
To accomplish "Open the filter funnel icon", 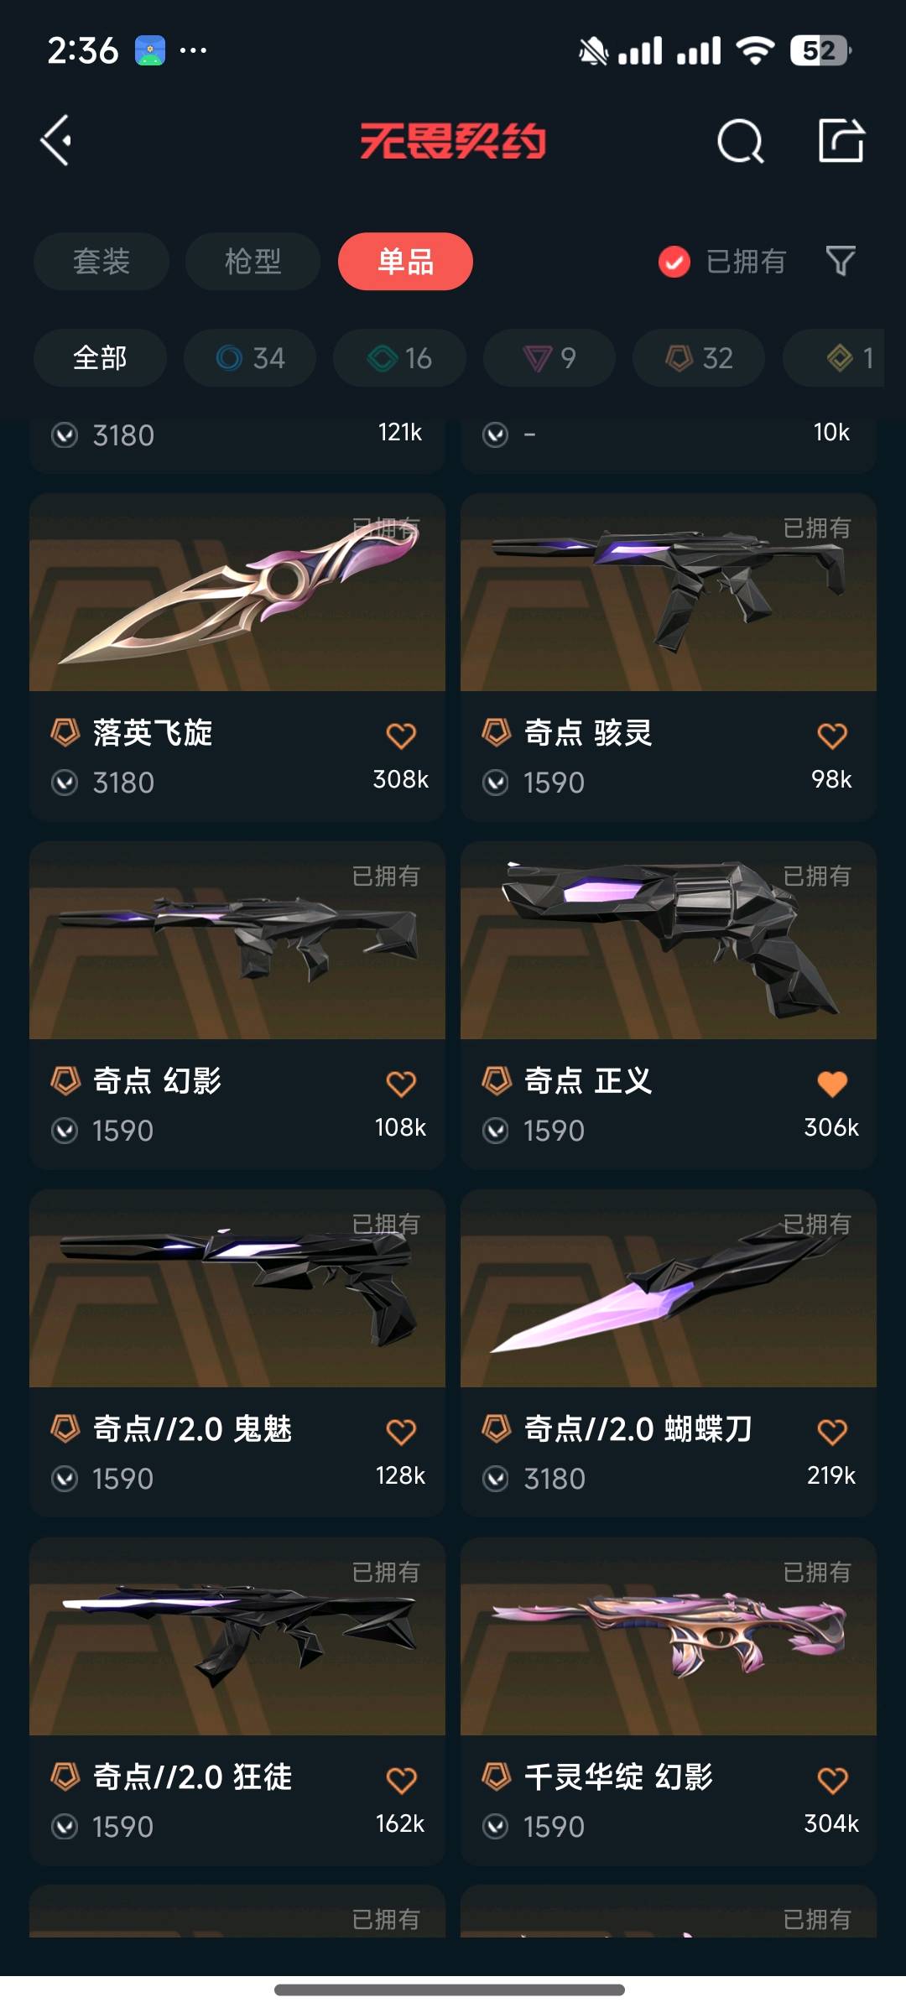I will (x=841, y=262).
